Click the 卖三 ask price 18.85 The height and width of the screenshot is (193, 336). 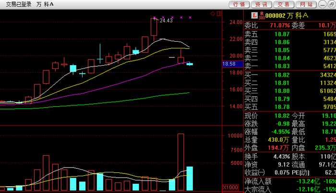(x=282, y=50)
